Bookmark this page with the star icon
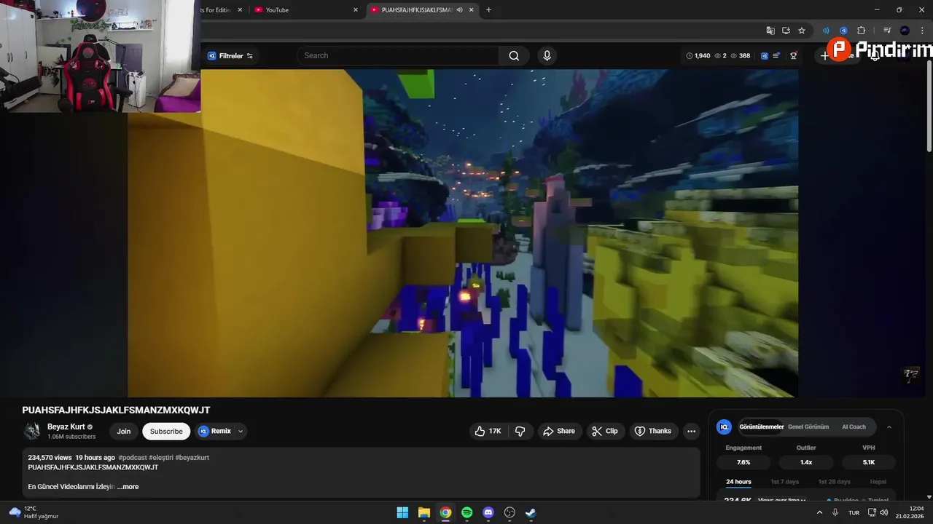933x524 pixels. [802, 31]
